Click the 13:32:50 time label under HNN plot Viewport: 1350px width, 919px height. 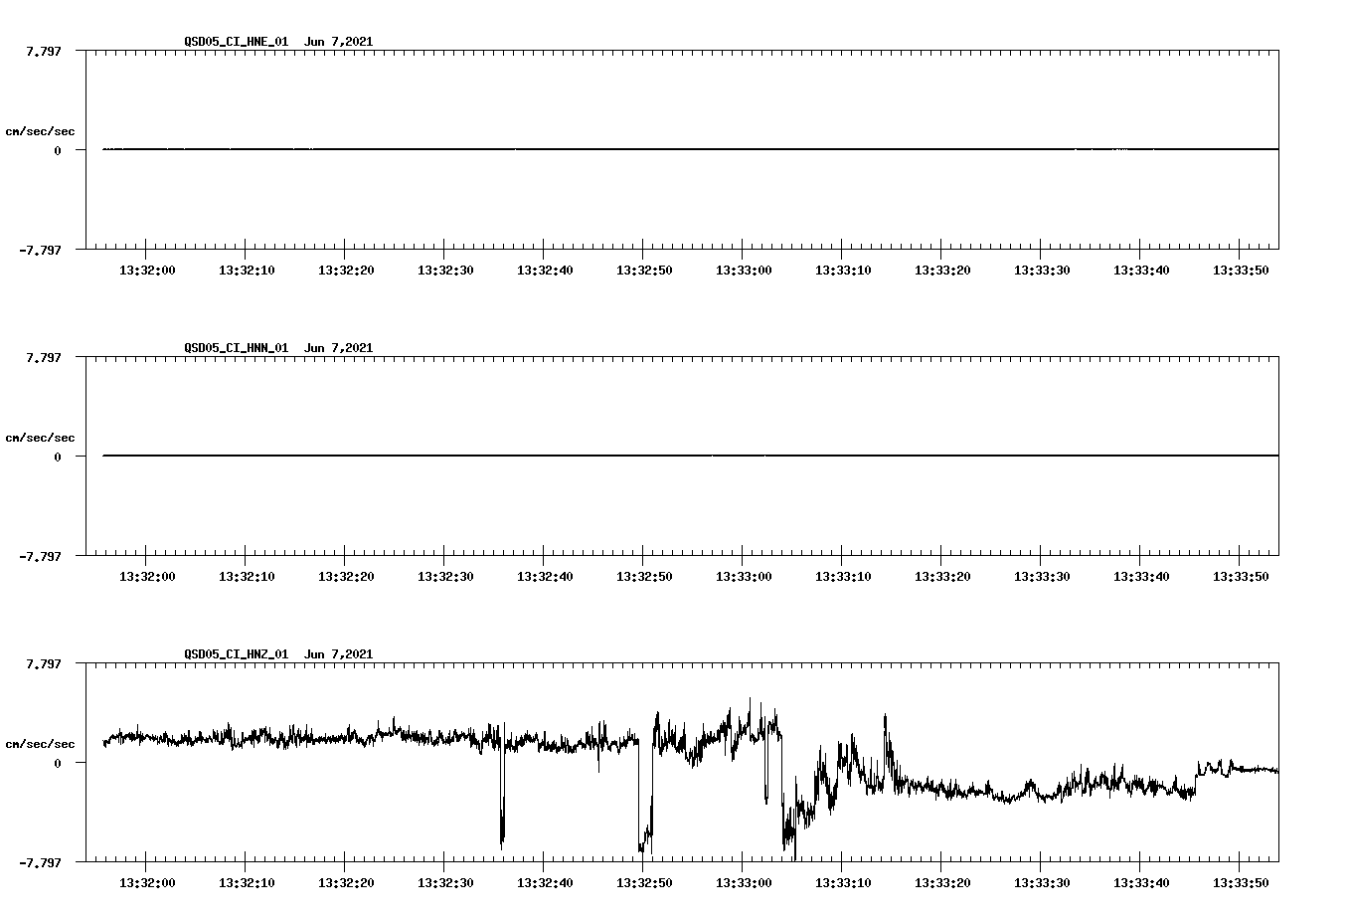(644, 577)
